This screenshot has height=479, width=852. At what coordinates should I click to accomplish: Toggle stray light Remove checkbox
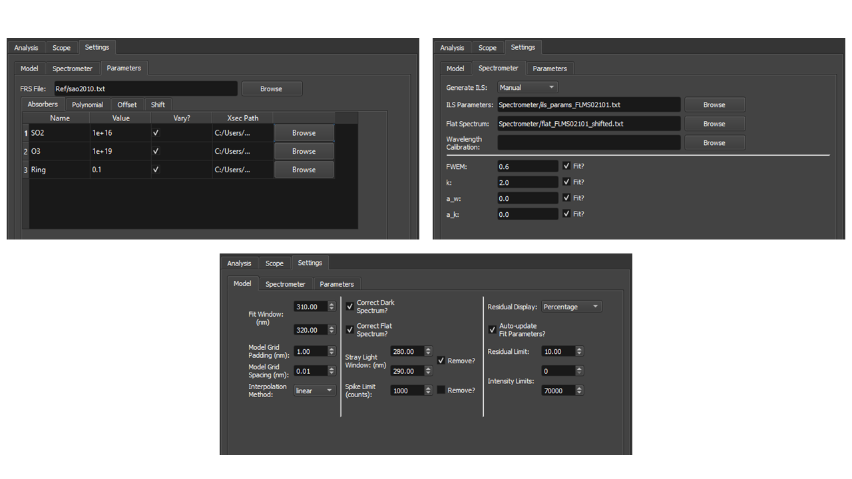tap(441, 361)
